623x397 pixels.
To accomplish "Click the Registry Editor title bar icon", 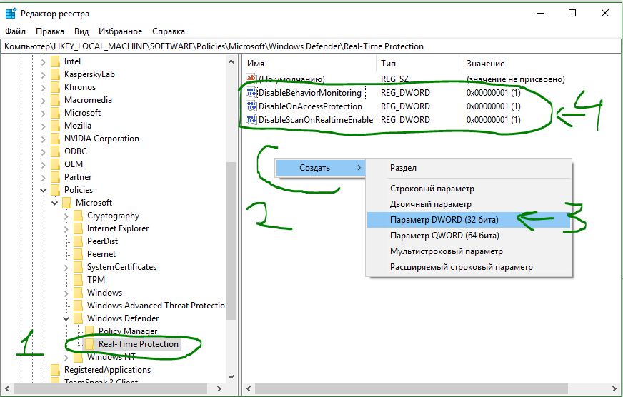I will 11,14.
